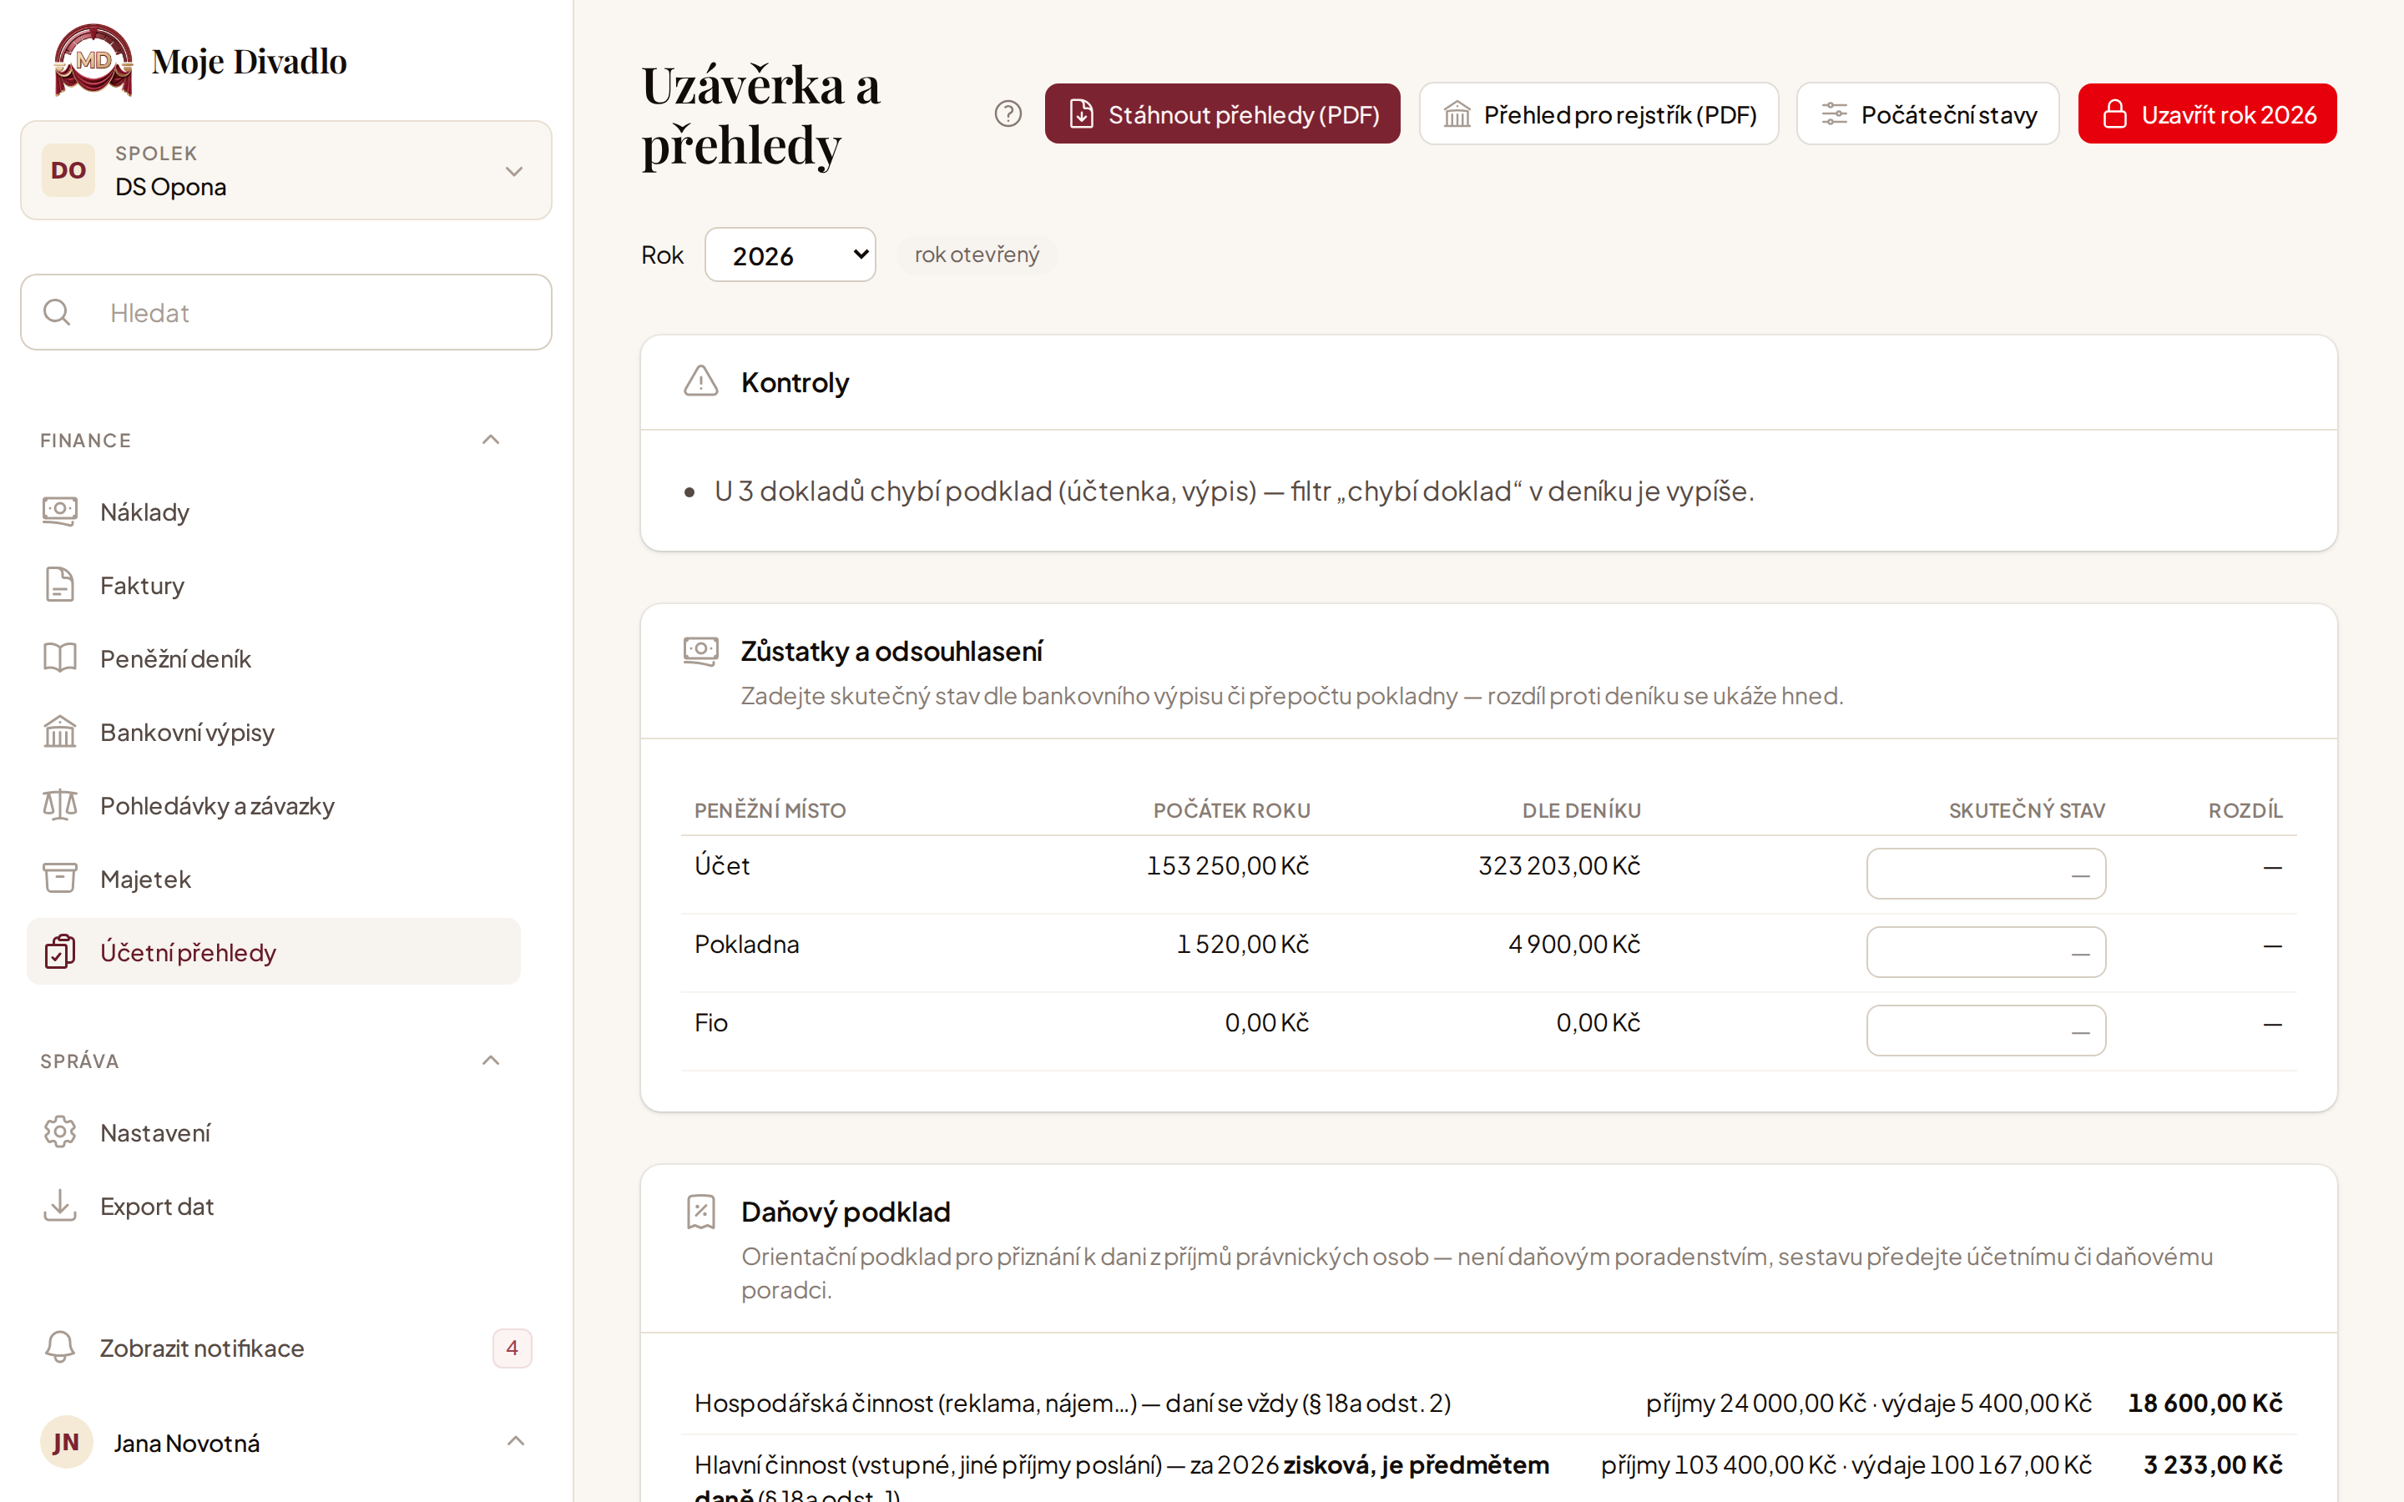Open Počáteční stavy
The width and height of the screenshot is (2404, 1502).
1927,114
